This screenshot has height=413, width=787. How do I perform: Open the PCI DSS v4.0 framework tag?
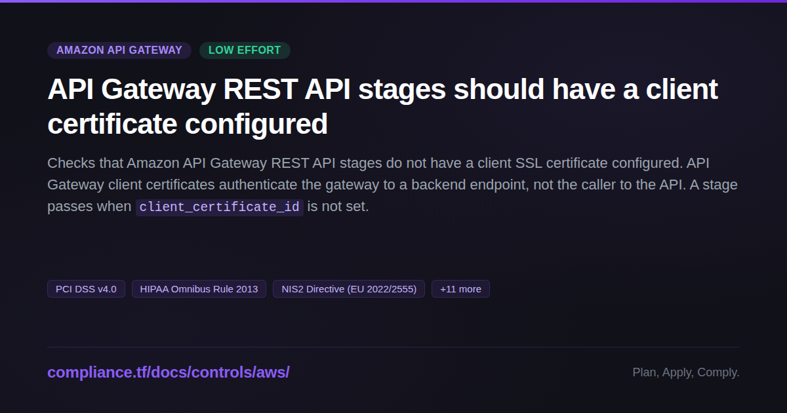pyautogui.click(x=86, y=289)
